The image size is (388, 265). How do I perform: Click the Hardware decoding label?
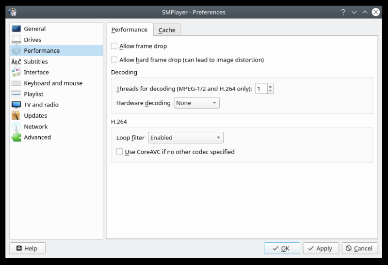(x=143, y=103)
